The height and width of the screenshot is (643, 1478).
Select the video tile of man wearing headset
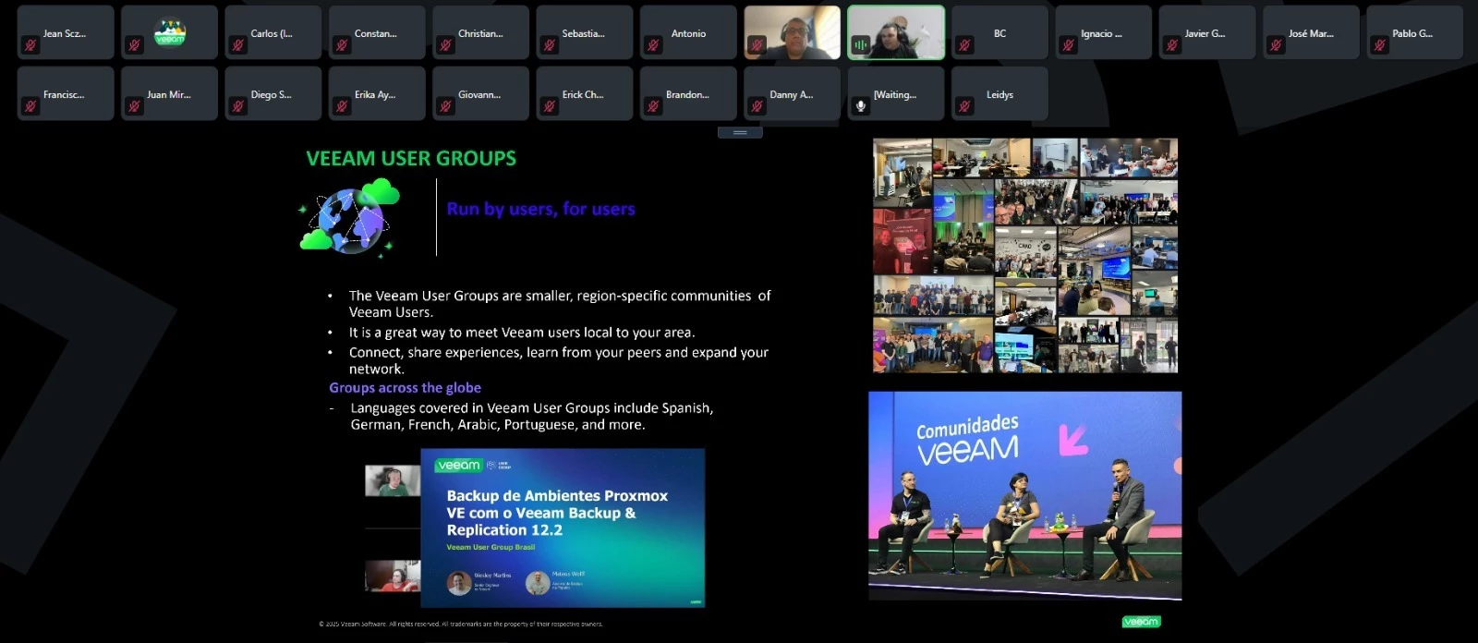tap(793, 32)
